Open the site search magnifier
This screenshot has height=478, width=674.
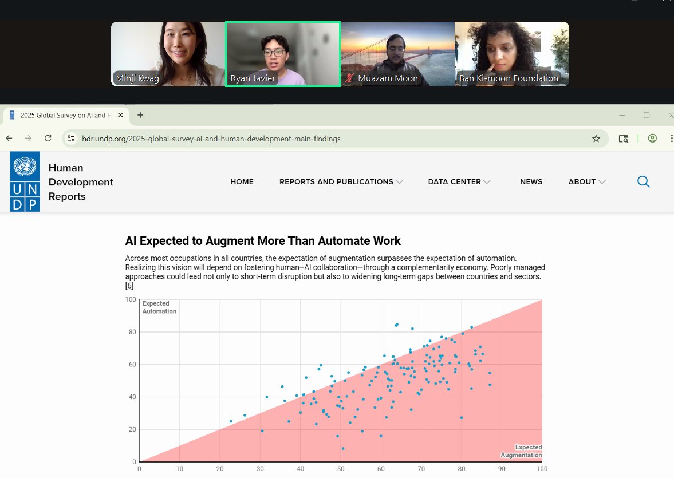pos(643,181)
